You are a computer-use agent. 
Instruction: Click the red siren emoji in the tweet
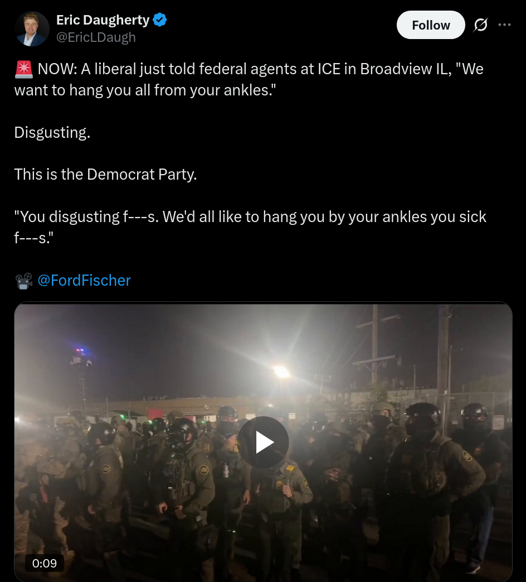tap(24, 69)
